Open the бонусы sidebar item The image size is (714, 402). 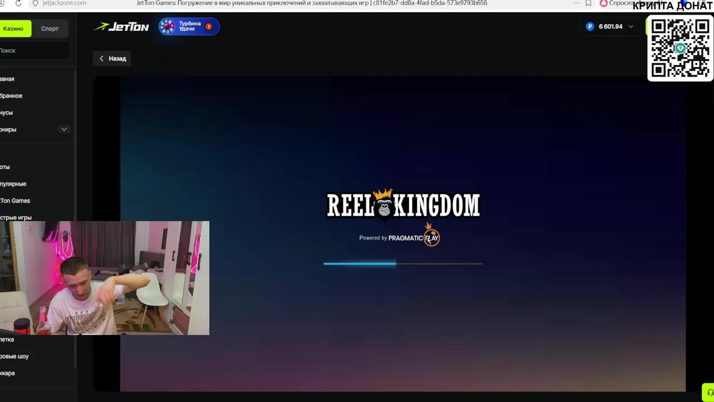click(x=6, y=113)
